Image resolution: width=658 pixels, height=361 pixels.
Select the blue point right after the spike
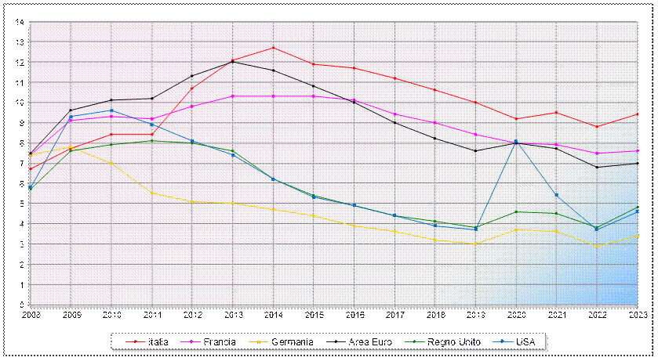[x=557, y=195]
